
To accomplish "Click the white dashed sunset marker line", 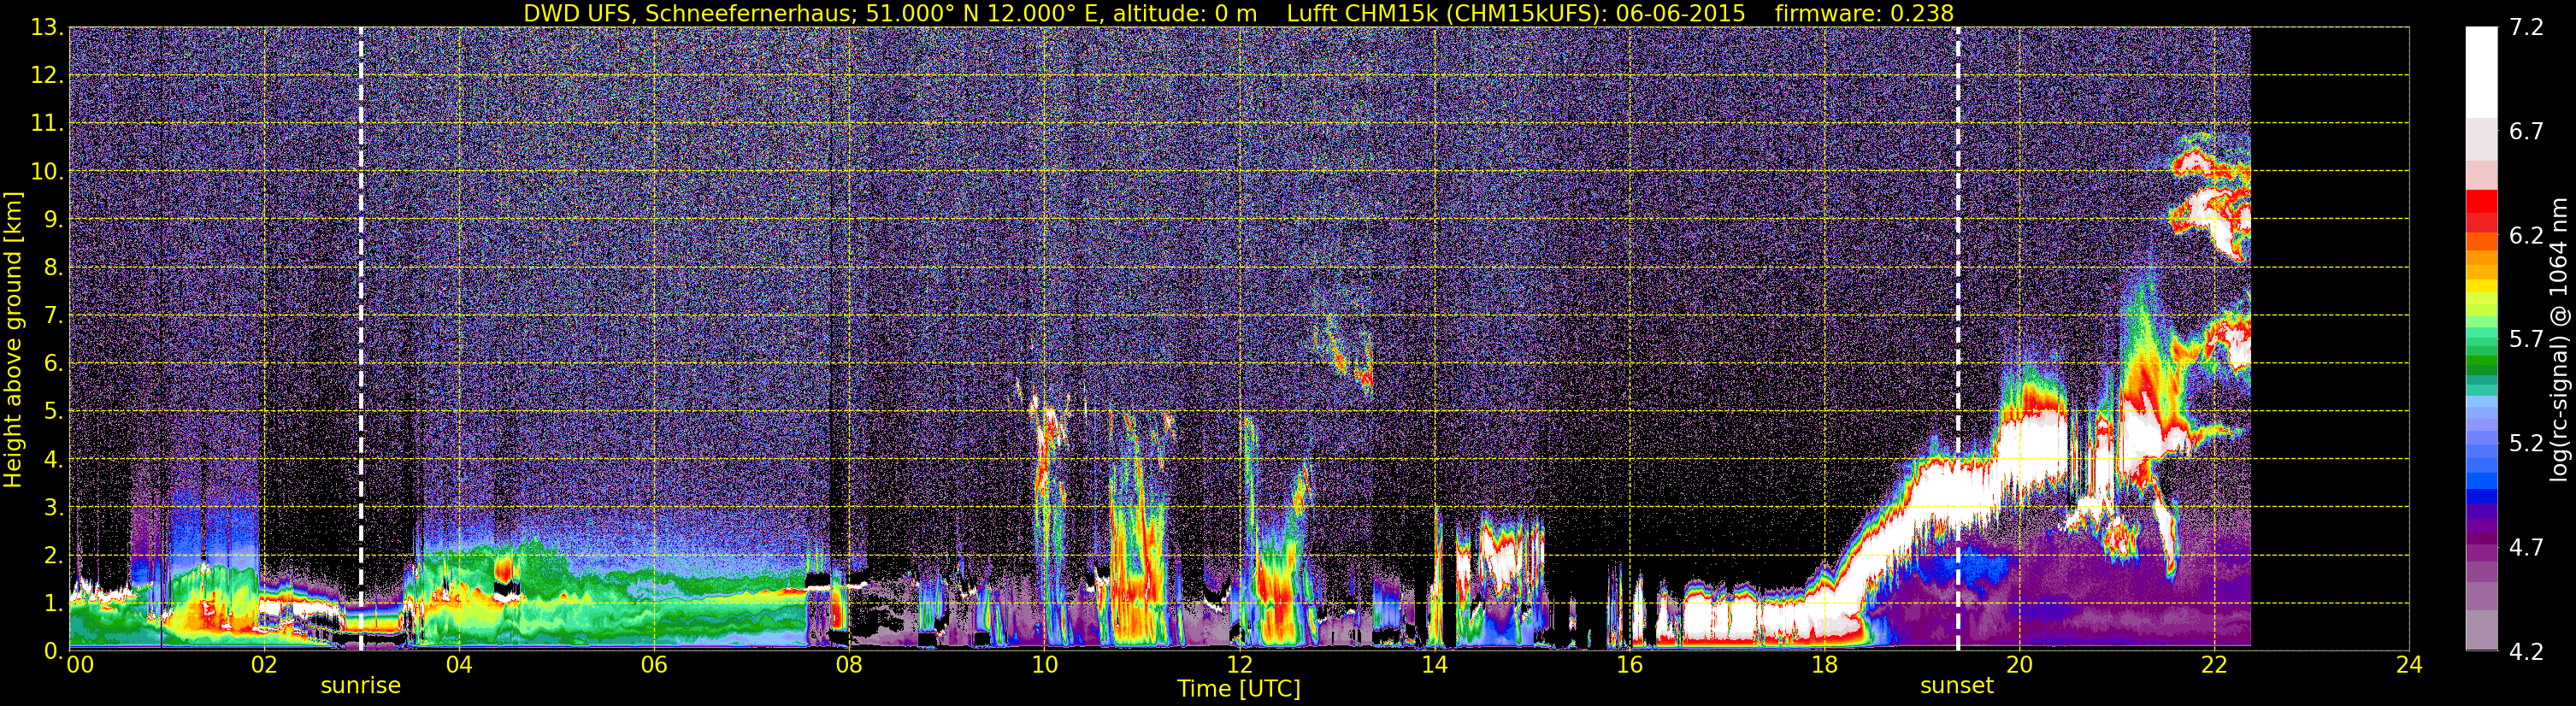I will [1957, 339].
